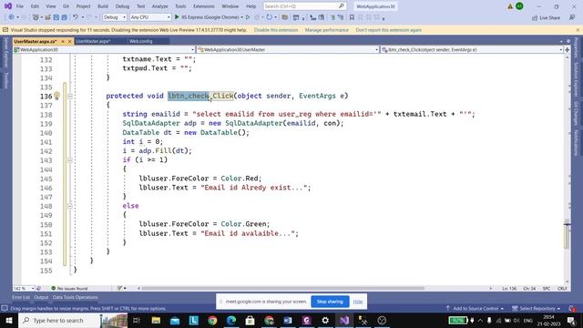Open the Output panel tab

click(x=41, y=297)
